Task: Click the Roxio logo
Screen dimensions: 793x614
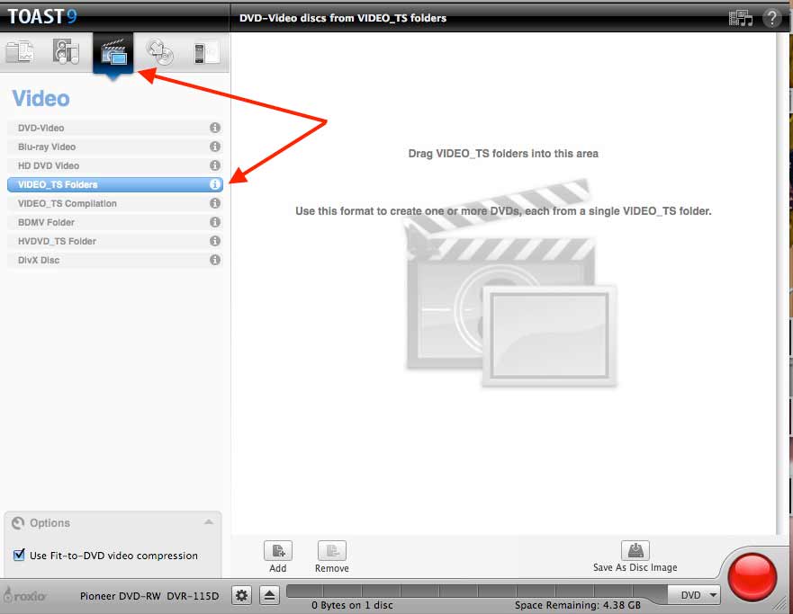Action: 24,595
